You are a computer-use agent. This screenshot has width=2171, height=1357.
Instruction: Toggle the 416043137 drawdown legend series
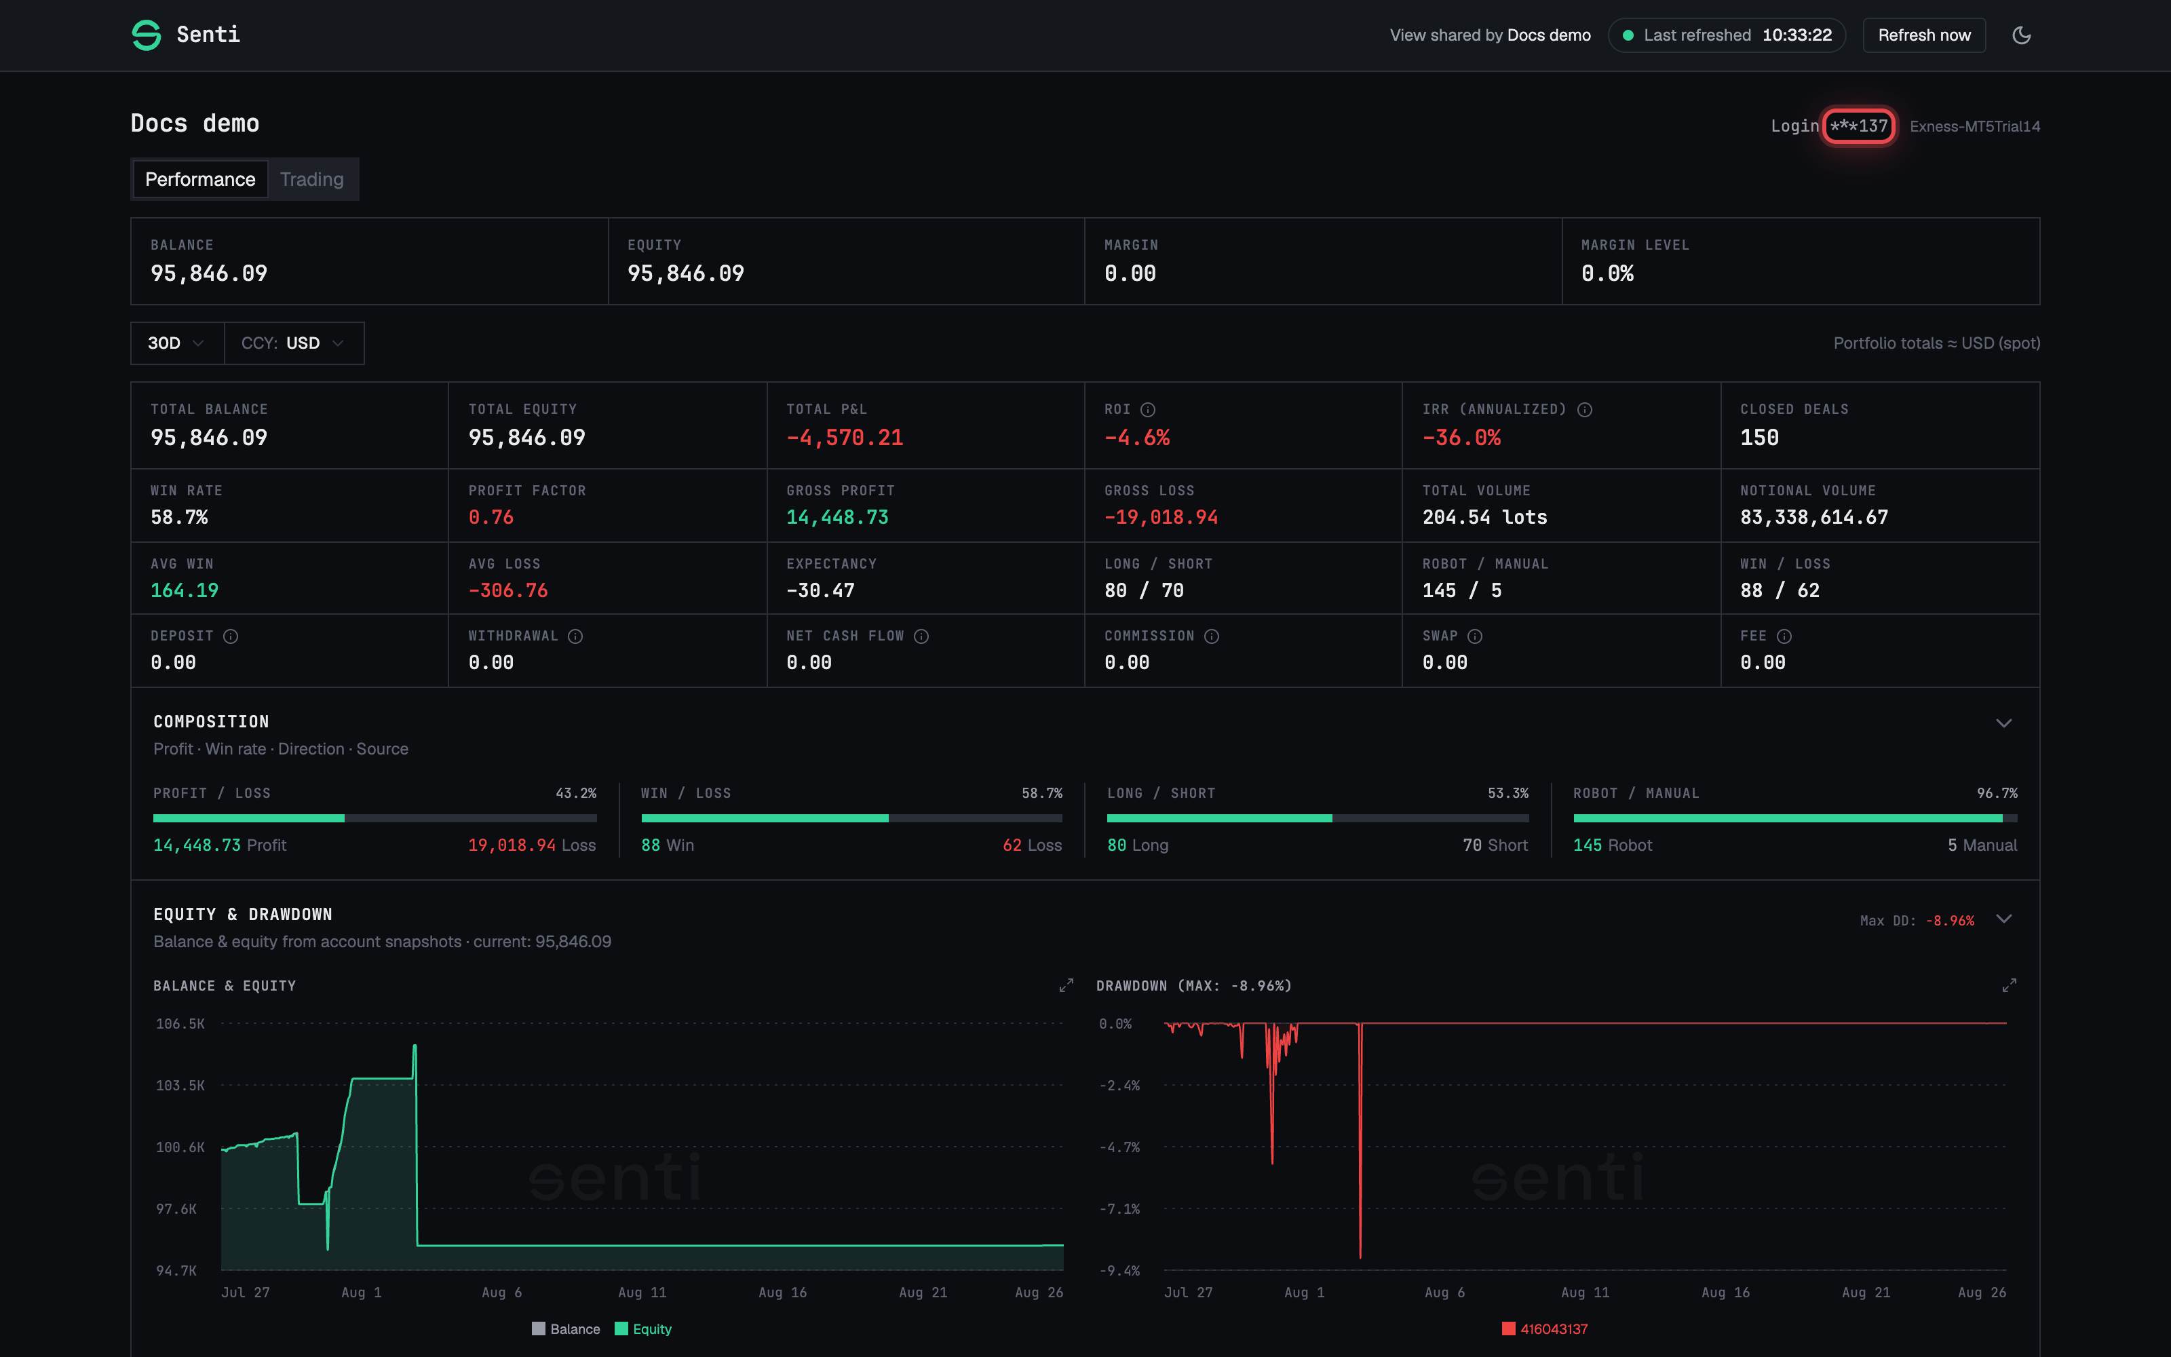pos(1545,1329)
